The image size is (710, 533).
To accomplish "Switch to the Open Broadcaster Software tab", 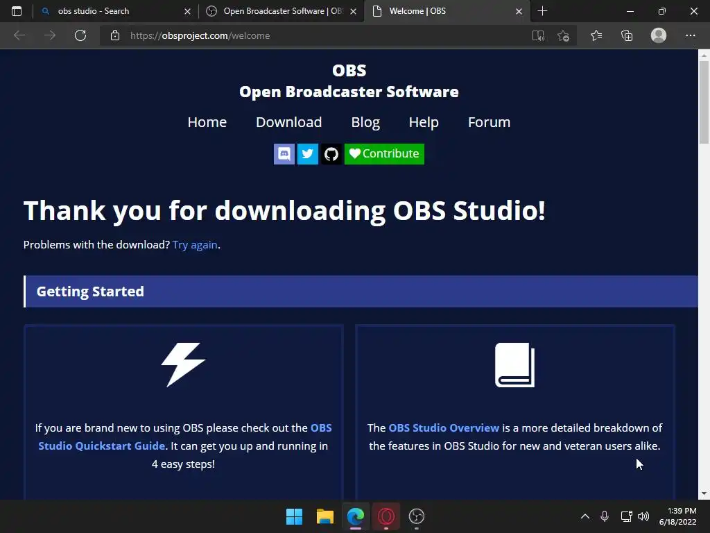I will tap(281, 11).
